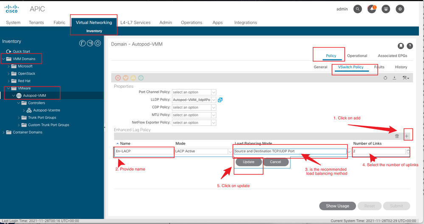Image resolution: width=424 pixels, height=224 pixels.
Task: Add an Enhanced Lag Policy with the plus icon
Action: point(407,136)
